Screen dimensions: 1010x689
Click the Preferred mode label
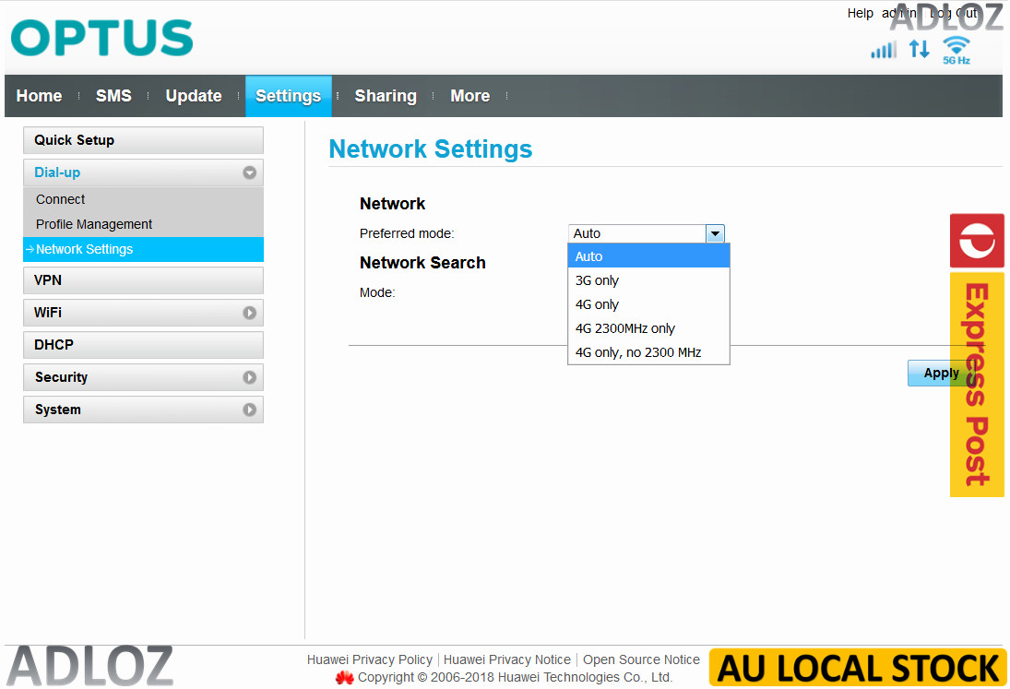click(x=407, y=233)
